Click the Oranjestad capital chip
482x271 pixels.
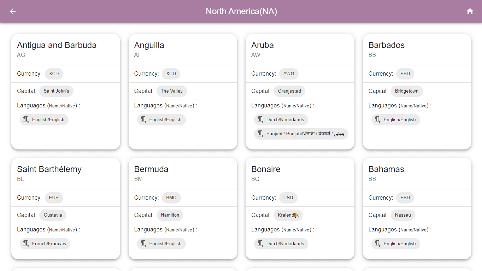pos(289,91)
